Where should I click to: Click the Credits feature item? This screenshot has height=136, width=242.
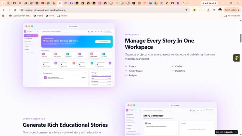[x=177, y=66]
